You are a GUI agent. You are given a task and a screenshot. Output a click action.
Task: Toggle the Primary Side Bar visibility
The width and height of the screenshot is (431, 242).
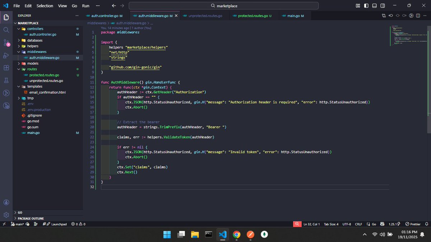tap(366, 5)
